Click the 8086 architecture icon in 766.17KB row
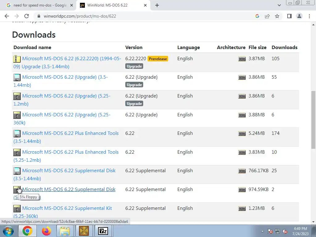The height and width of the screenshot is (237, 316). point(242,171)
